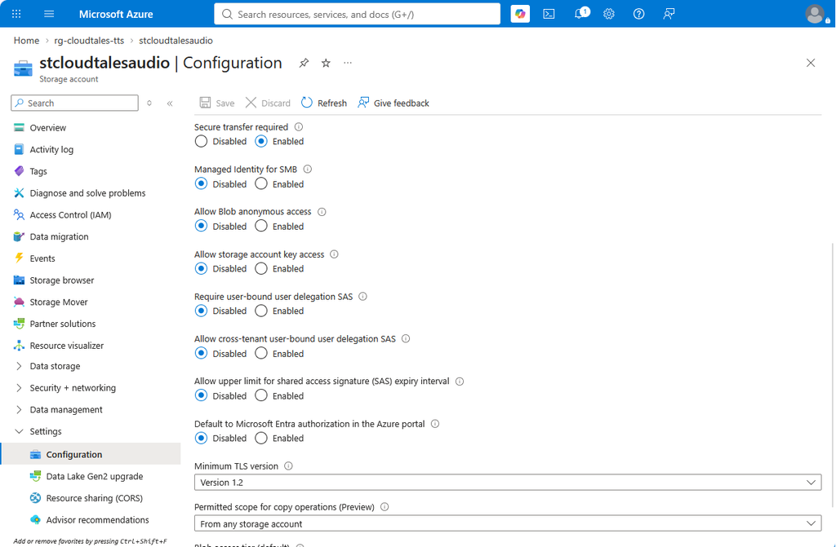Enable upper limit for SAS expiry interval
Image resolution: width=836 pixels, height=547 pixels.
coord(260,395)
